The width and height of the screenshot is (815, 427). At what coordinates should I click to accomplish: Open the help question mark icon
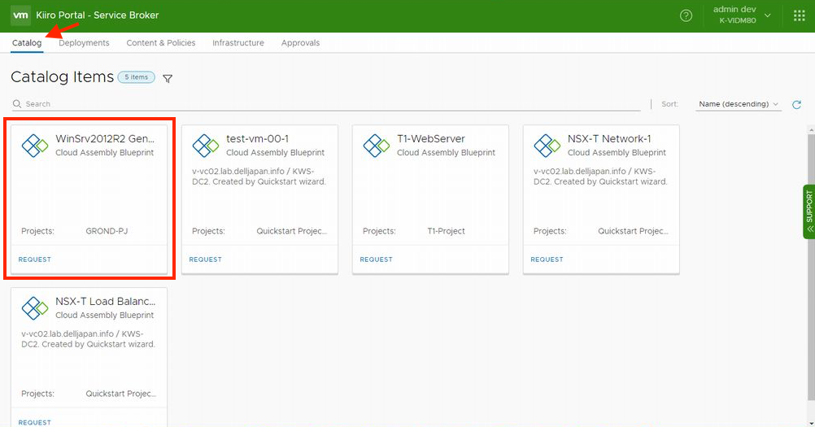[x=686, y=15]
